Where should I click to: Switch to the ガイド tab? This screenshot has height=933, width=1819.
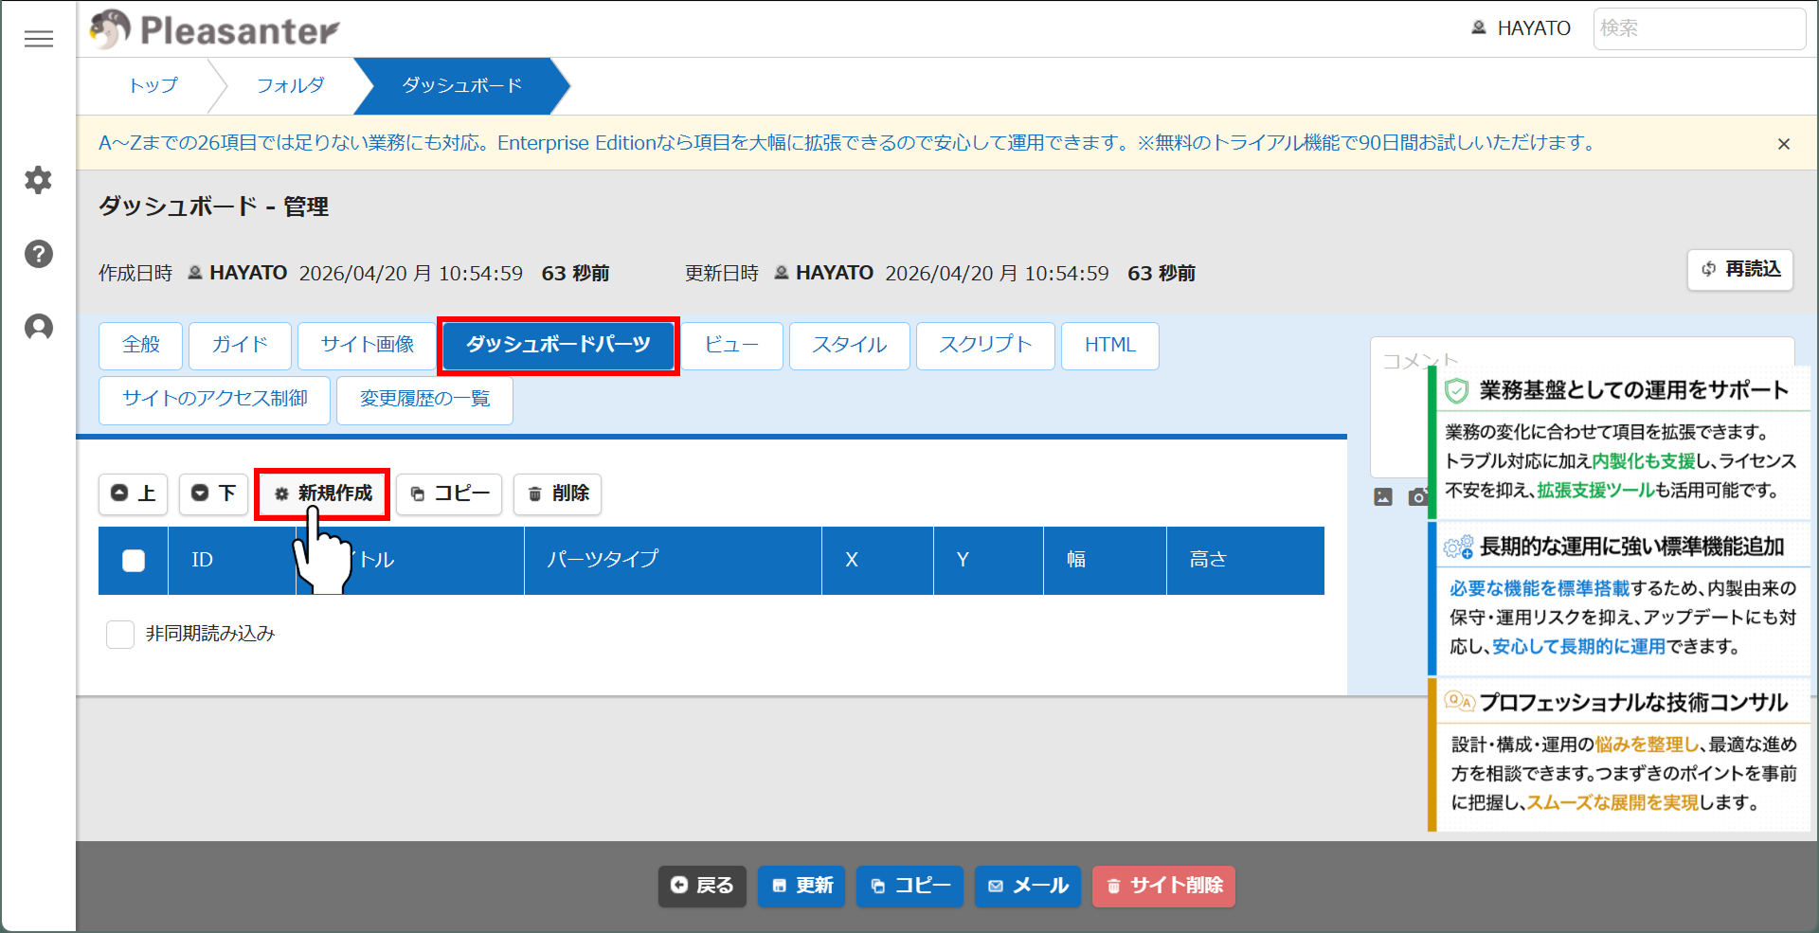(x=240, y=346)
